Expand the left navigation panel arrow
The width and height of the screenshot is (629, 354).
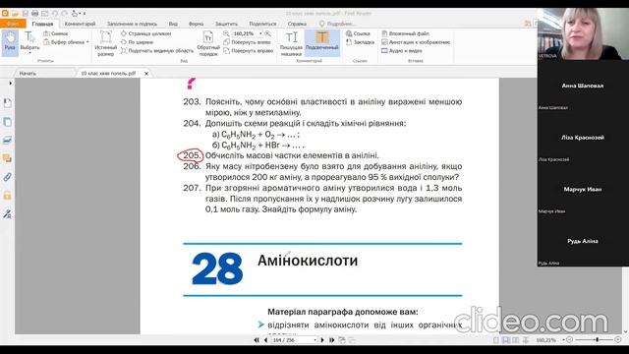[10, 83]
